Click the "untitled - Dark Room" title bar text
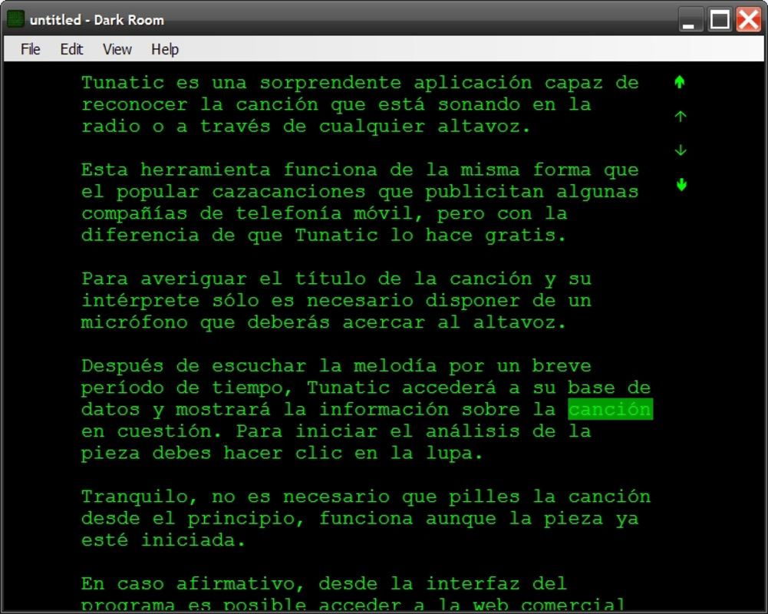Image resolution: width=768 pixels, height=614 pixels. point(97,20)
